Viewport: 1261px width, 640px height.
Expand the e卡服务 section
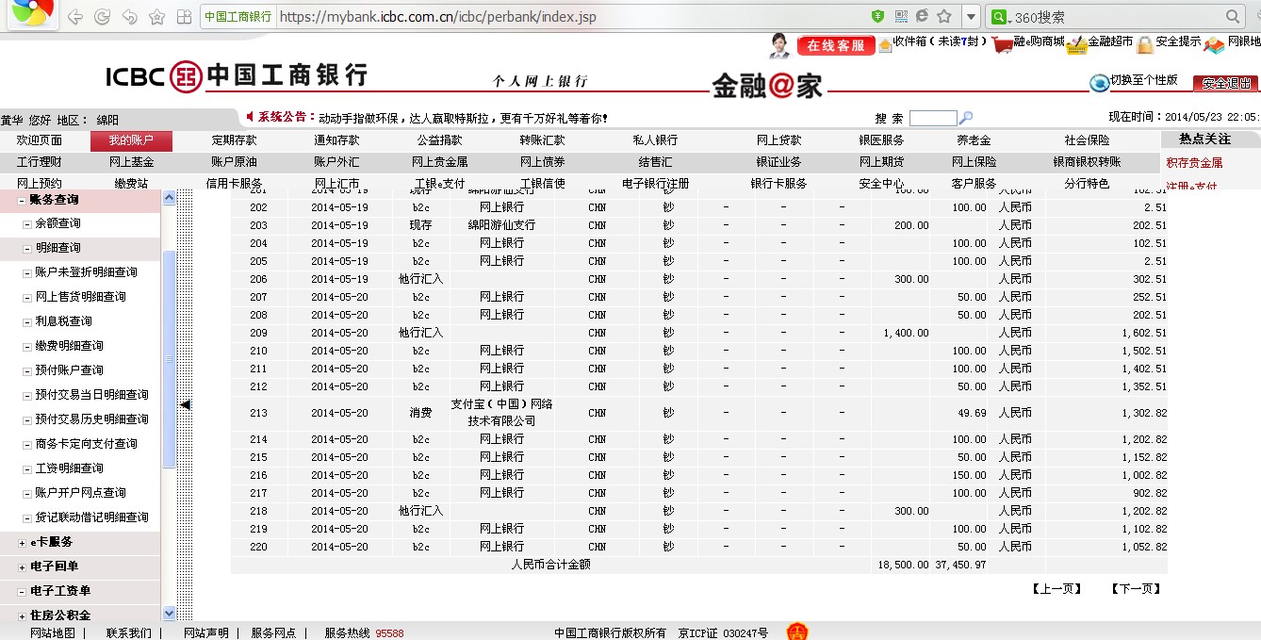[x=23, y=543]
